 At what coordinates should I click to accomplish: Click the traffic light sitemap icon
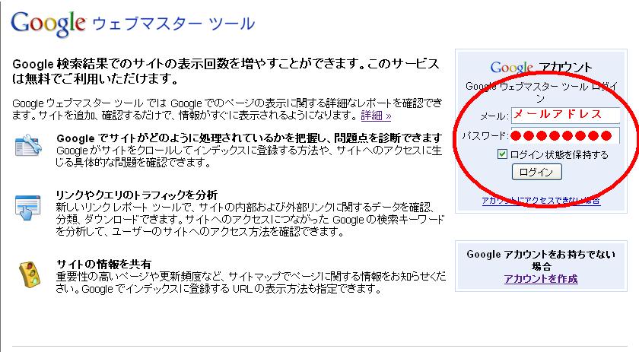point(30,274)
